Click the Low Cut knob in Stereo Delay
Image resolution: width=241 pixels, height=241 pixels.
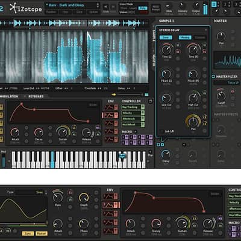click(x=166, y=98)
